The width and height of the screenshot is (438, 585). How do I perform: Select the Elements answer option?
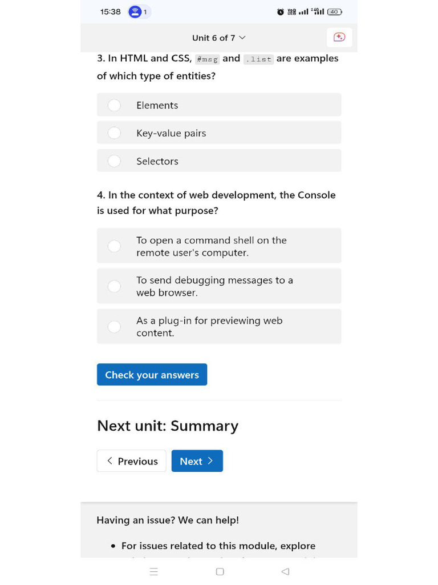115,105
